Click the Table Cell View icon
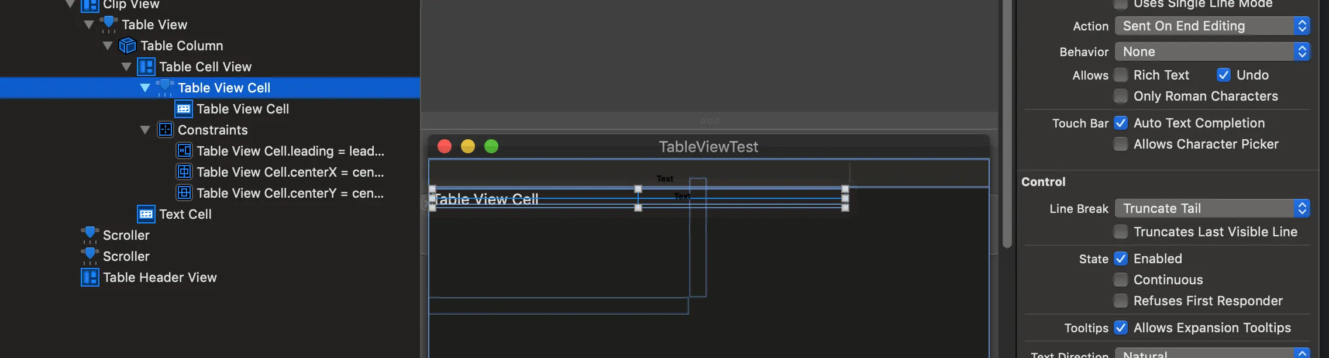The height and width of the screenshot is (358, 1329). [146, 67]
